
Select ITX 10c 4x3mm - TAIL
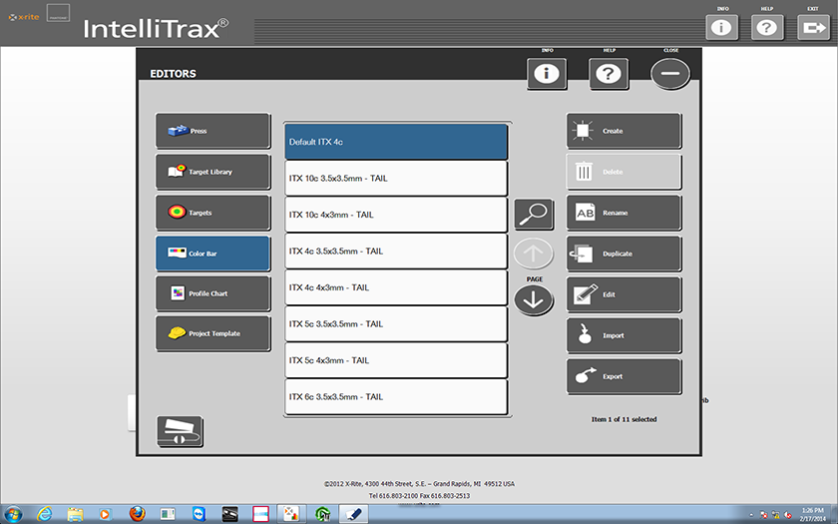click(396, 215)
